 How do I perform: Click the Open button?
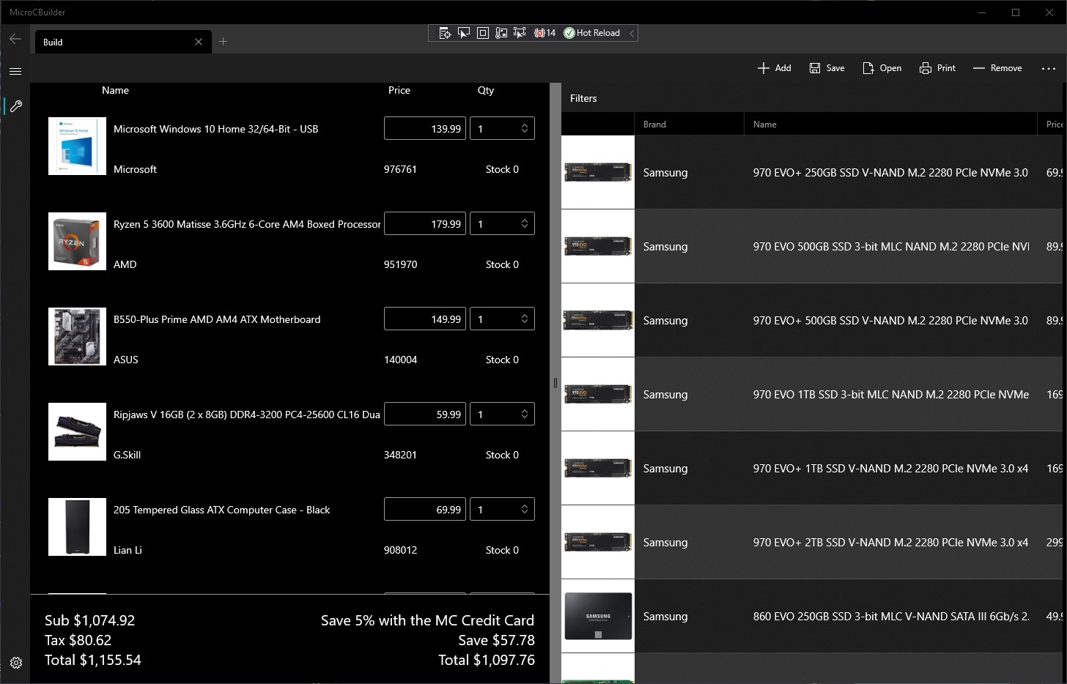882,68
